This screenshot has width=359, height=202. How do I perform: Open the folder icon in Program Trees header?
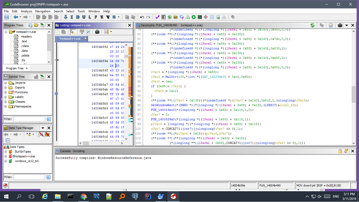(36, 25)
